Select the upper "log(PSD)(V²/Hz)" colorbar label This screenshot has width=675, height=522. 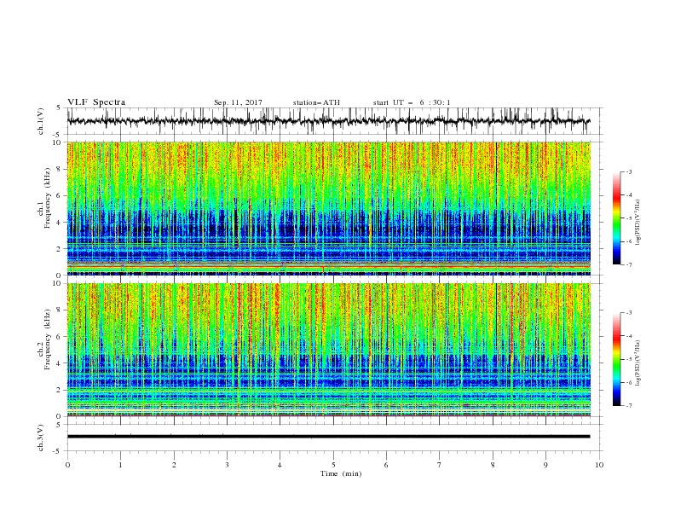click(638, 223)
